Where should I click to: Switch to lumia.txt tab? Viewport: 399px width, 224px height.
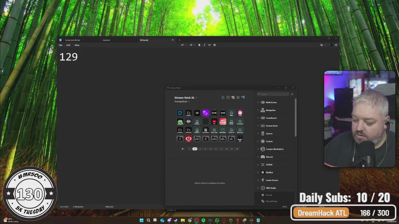point(106,40)
